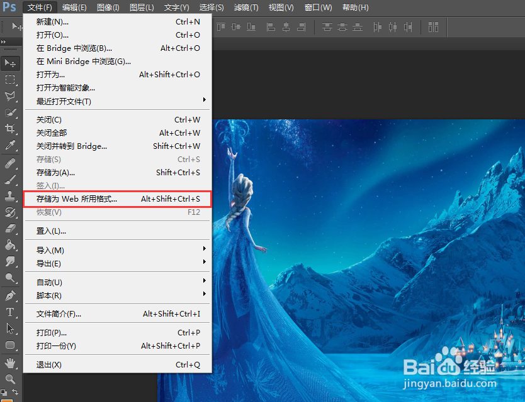Image resolution: width=525 pixels, height=402 pixels.
Task: Select the Move tool in the toolbox
Action: [x=10, y=63]
